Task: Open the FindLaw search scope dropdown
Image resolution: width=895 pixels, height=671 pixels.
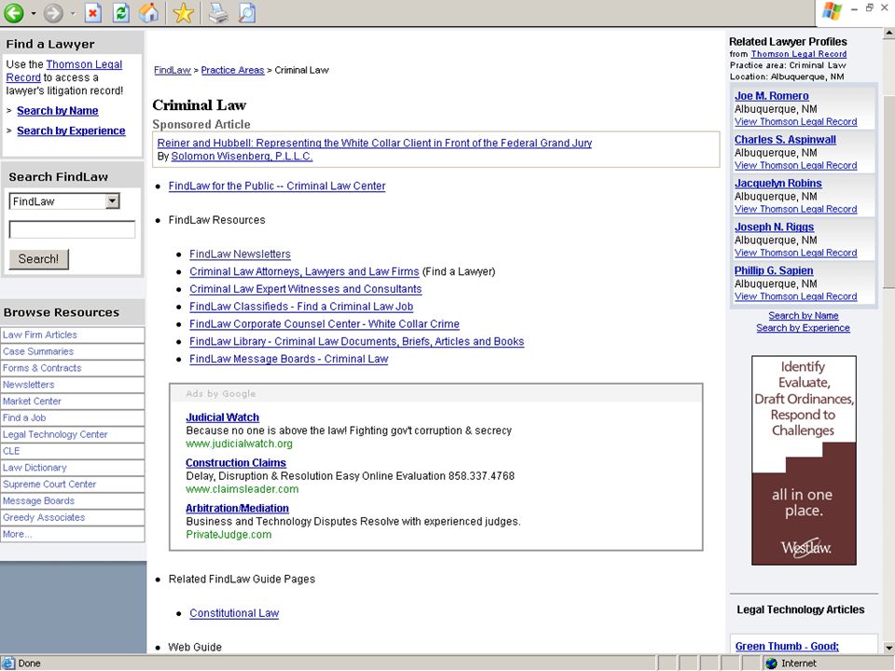Action: pyautogui.click(x=113, y=201)
